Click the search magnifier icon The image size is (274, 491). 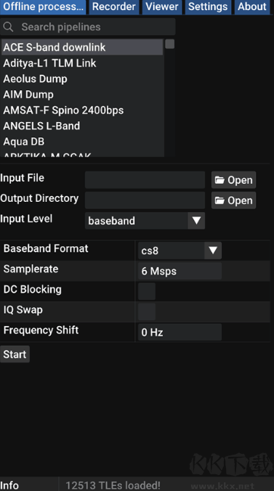tap(8, 27)
